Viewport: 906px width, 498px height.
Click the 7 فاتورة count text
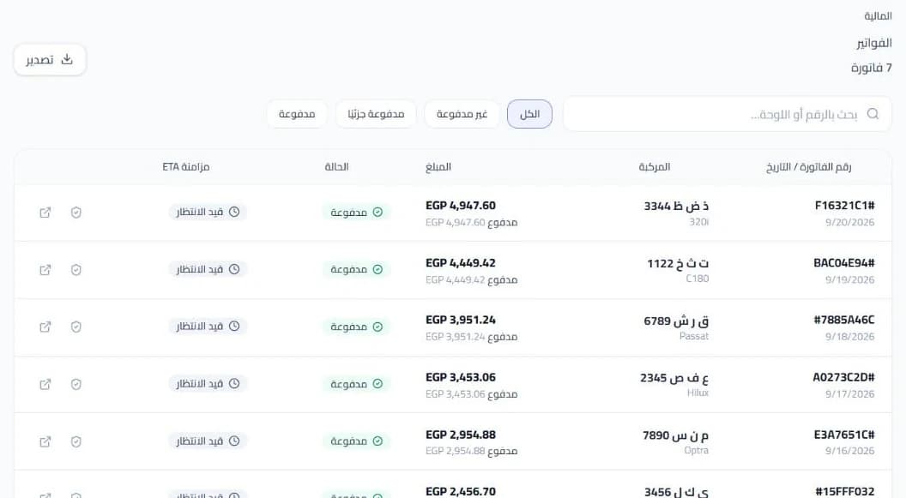872,68
